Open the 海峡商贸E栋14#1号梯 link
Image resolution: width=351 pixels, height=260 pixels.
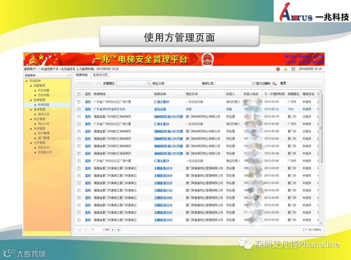coord(168,131)
